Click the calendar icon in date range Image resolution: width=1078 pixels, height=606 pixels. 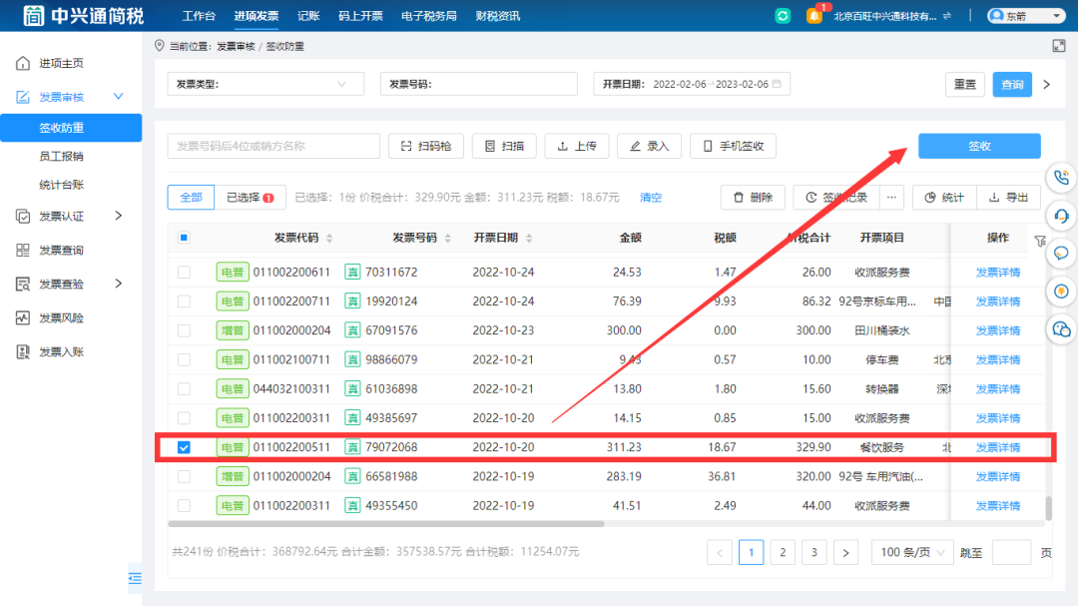click(777, 84)
